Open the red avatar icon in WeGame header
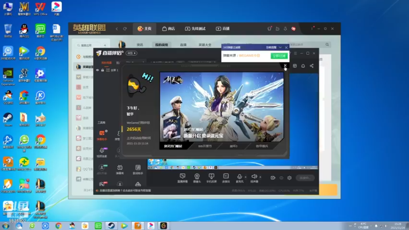Viewport: 409px width, 230px height. tap(293, 29)
